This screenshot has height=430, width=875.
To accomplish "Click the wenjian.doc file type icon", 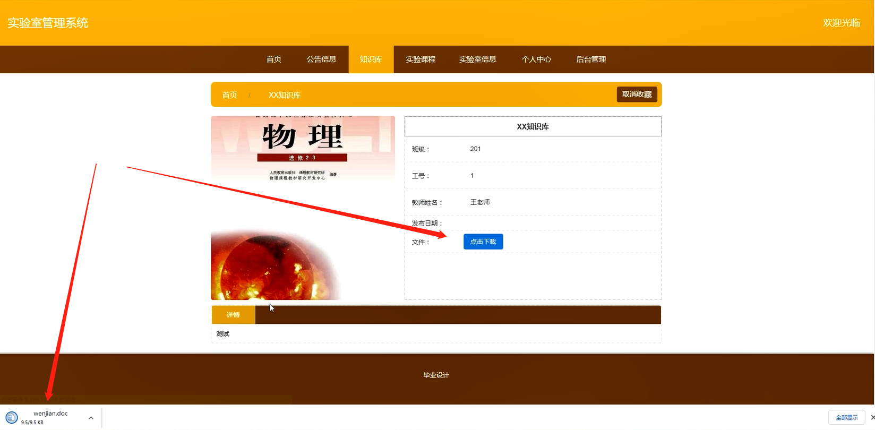I will click(12, 417).
